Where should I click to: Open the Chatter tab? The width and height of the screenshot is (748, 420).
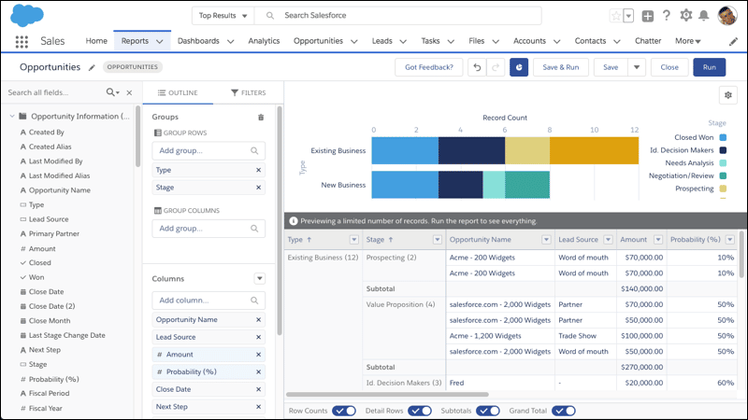click(648, 41)
